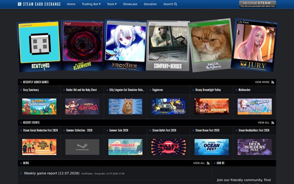This screenshot has height=184, width=294.
Task: Expand the Tools dropdown menu
Action: pos(112,4)
